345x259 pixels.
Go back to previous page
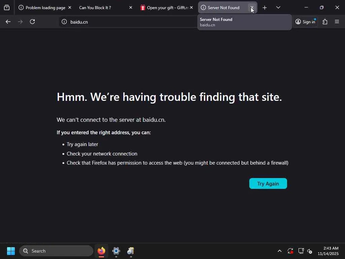click(8, 22)
